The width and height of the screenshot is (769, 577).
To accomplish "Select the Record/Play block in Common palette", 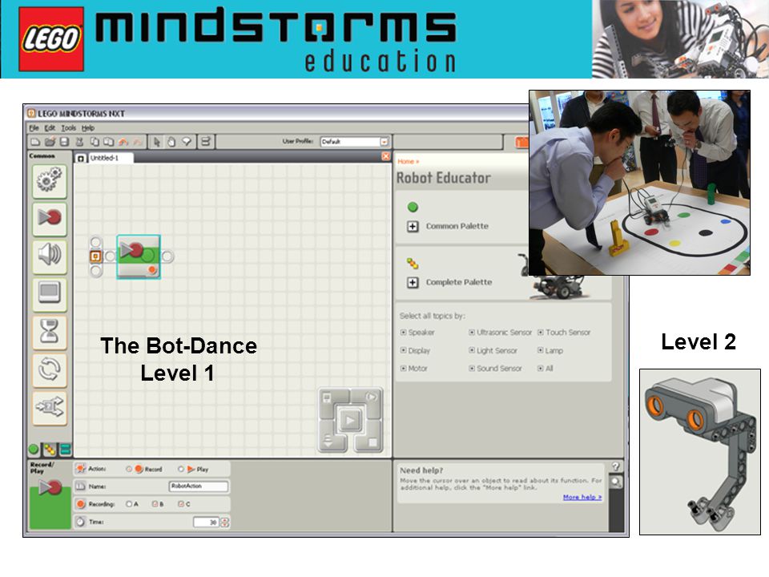I will [50, 219].
